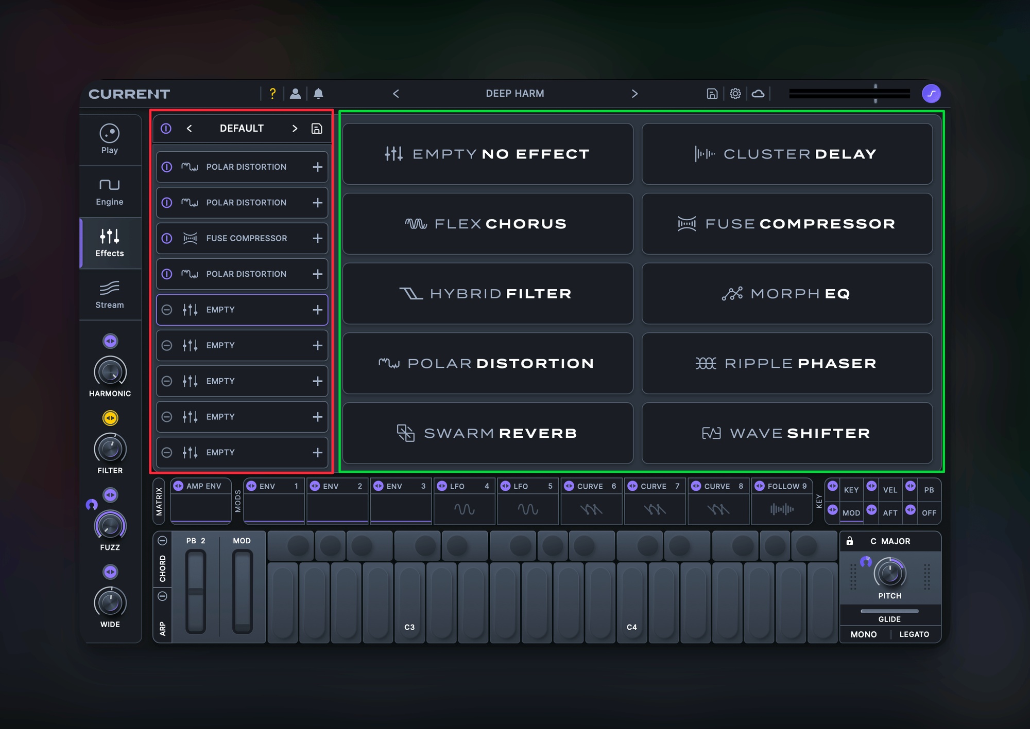The width and height of the screenshot is (1030, 729).
Task: Click the LFO 4 modulation source icon
Action: pyautogui.click(x=442, y=486)
